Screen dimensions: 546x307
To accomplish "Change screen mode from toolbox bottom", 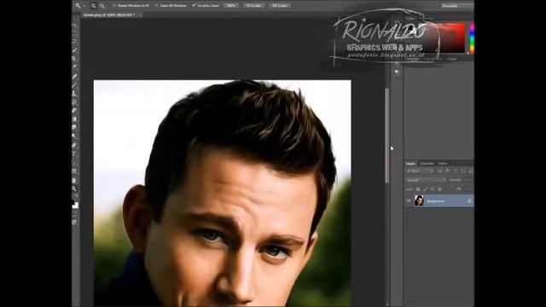I will tap(74, 223).
